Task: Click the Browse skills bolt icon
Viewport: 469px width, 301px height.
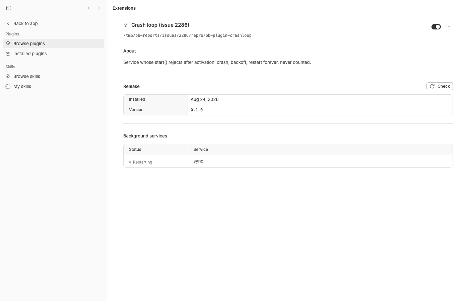Action: click(x=8, y=76)
